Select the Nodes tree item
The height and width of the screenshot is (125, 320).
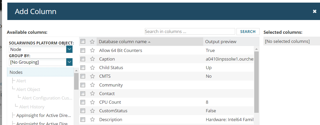click(16, 72)
